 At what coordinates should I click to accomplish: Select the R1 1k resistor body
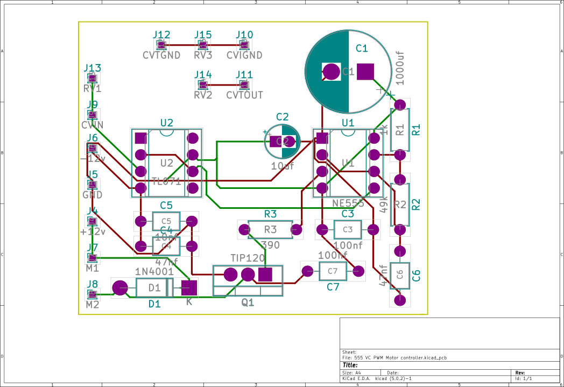point(400,130)
